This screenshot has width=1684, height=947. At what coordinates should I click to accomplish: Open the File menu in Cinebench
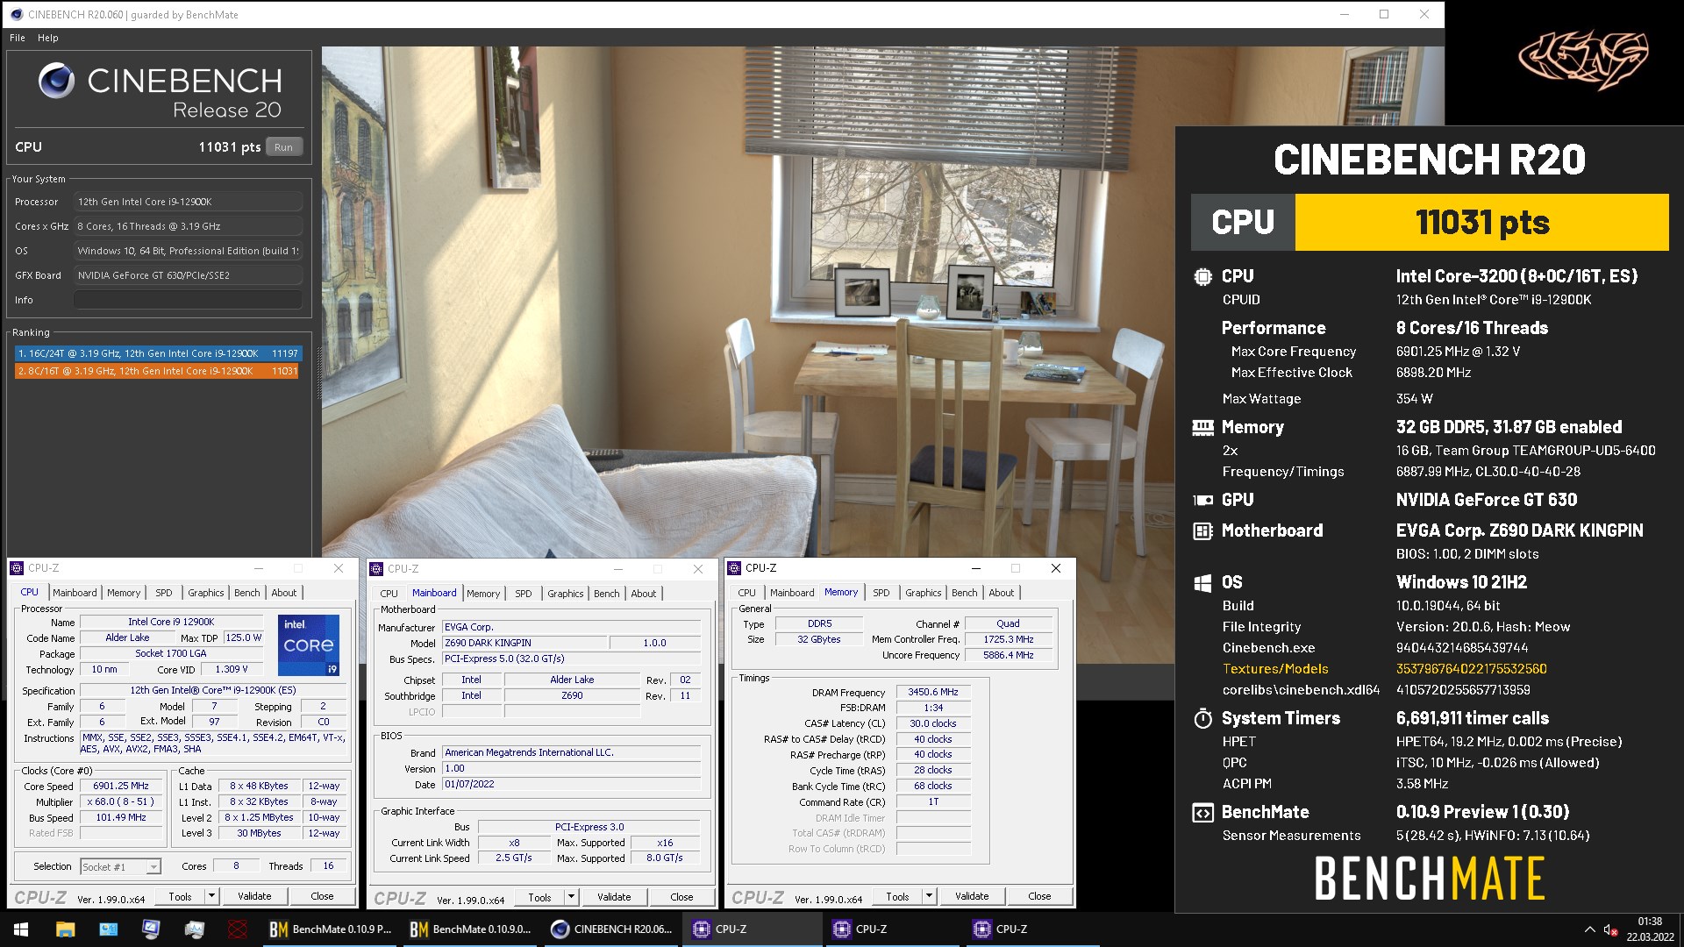tap(18, 38)
